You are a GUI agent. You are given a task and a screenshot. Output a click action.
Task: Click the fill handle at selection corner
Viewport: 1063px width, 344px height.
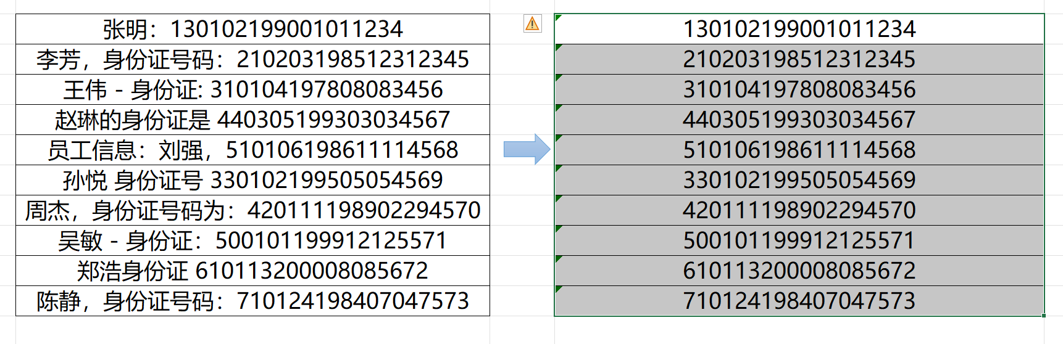pos(1043,316)
